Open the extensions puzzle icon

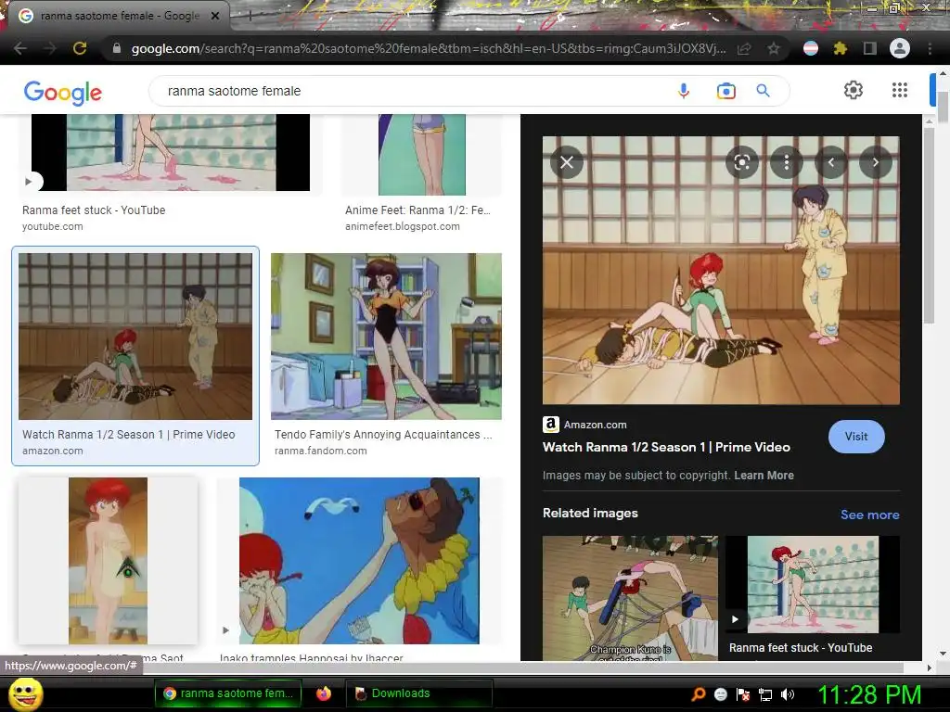[x=840, y=48]
